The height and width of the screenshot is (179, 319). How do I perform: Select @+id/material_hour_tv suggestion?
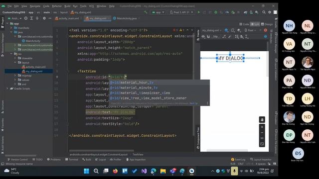(x=159, y=83)
